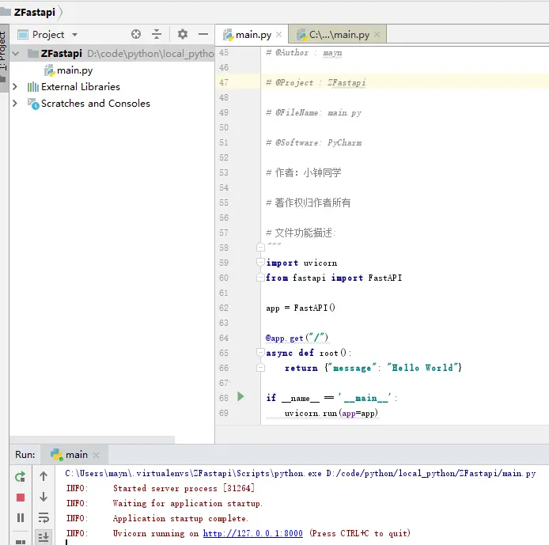Collapse the imports fold on line 59
This screenshot has width=549, height=545.
pyautogui.click(x=260, y=262)
